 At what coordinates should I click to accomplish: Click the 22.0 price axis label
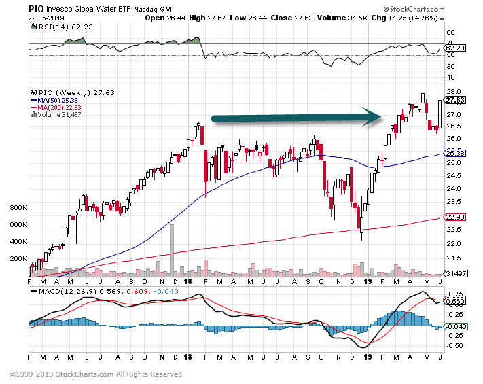(x=453, y=243)
